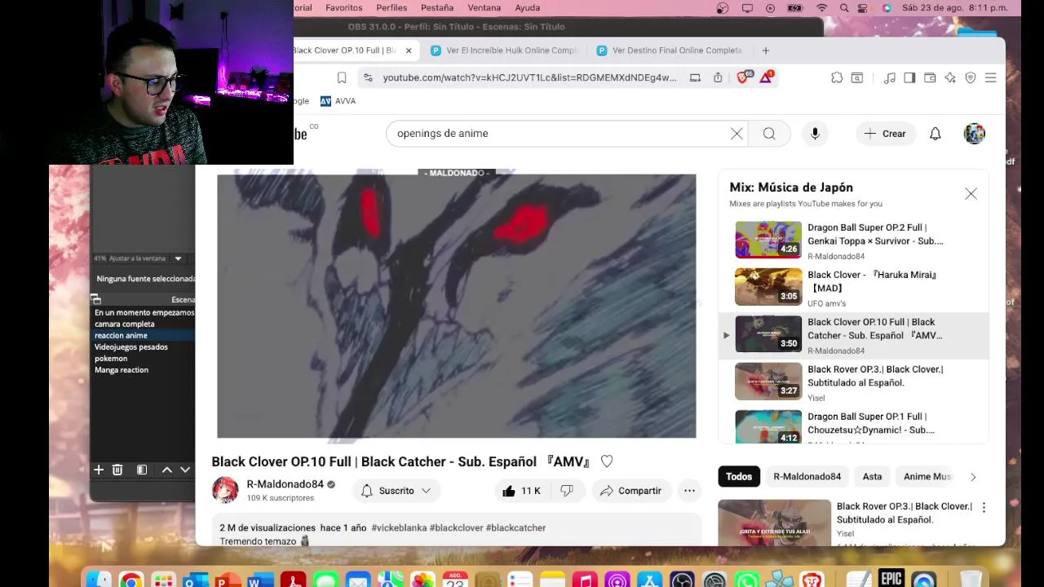Open the AVVA bookmark
This screenshot has height=587, width=1044.
pyautogui.click(x=338, y=101)
